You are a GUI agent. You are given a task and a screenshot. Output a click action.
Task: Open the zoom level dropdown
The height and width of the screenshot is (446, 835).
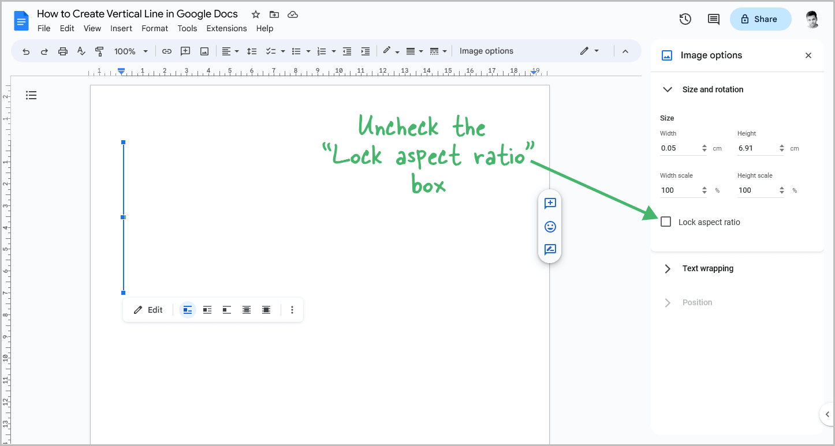coord(131,51)
